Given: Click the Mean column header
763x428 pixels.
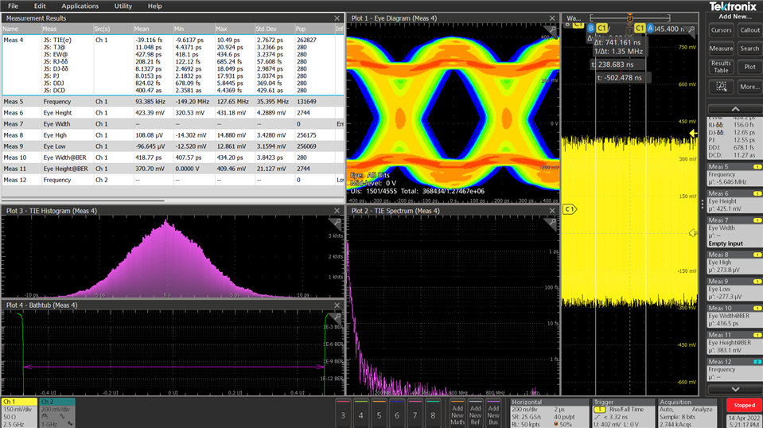Looking at the screenshot, I should (x=153, y=29).
